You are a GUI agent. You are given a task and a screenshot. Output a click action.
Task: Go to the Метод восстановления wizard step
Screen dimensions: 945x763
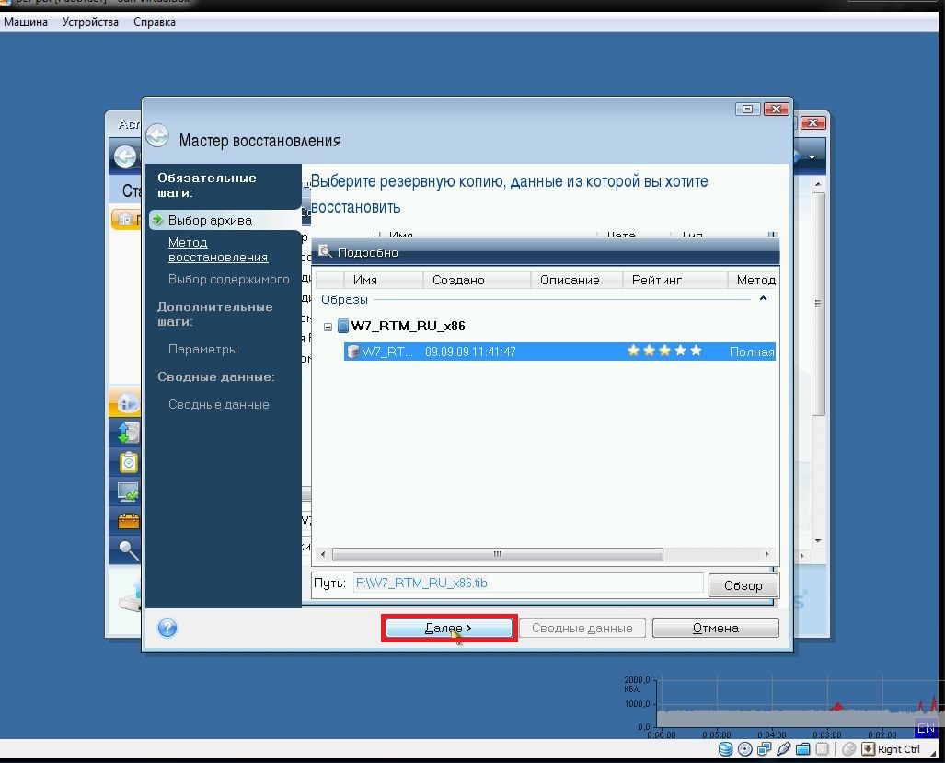(218, 250)
